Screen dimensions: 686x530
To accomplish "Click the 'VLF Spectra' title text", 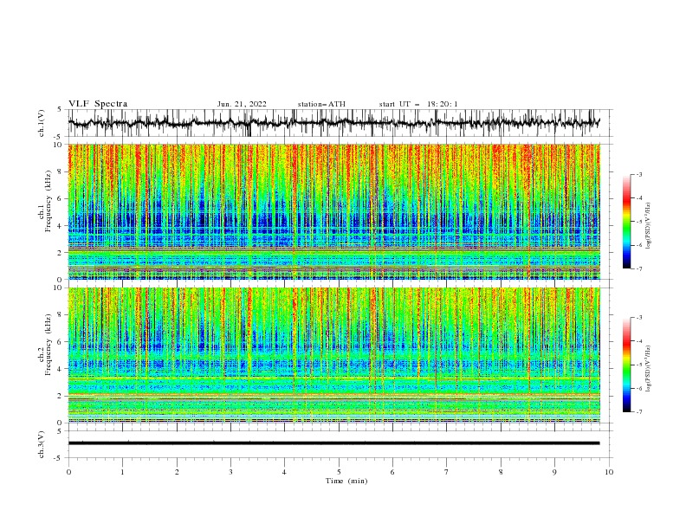I will 98,104.
